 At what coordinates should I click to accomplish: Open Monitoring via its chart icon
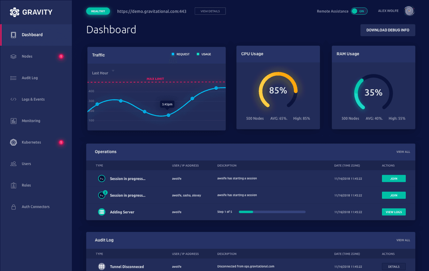13,121
